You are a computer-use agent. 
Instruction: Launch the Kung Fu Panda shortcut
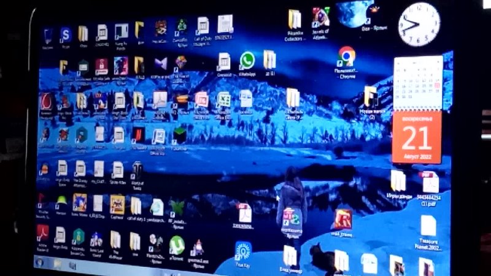(x=121, y=32)
